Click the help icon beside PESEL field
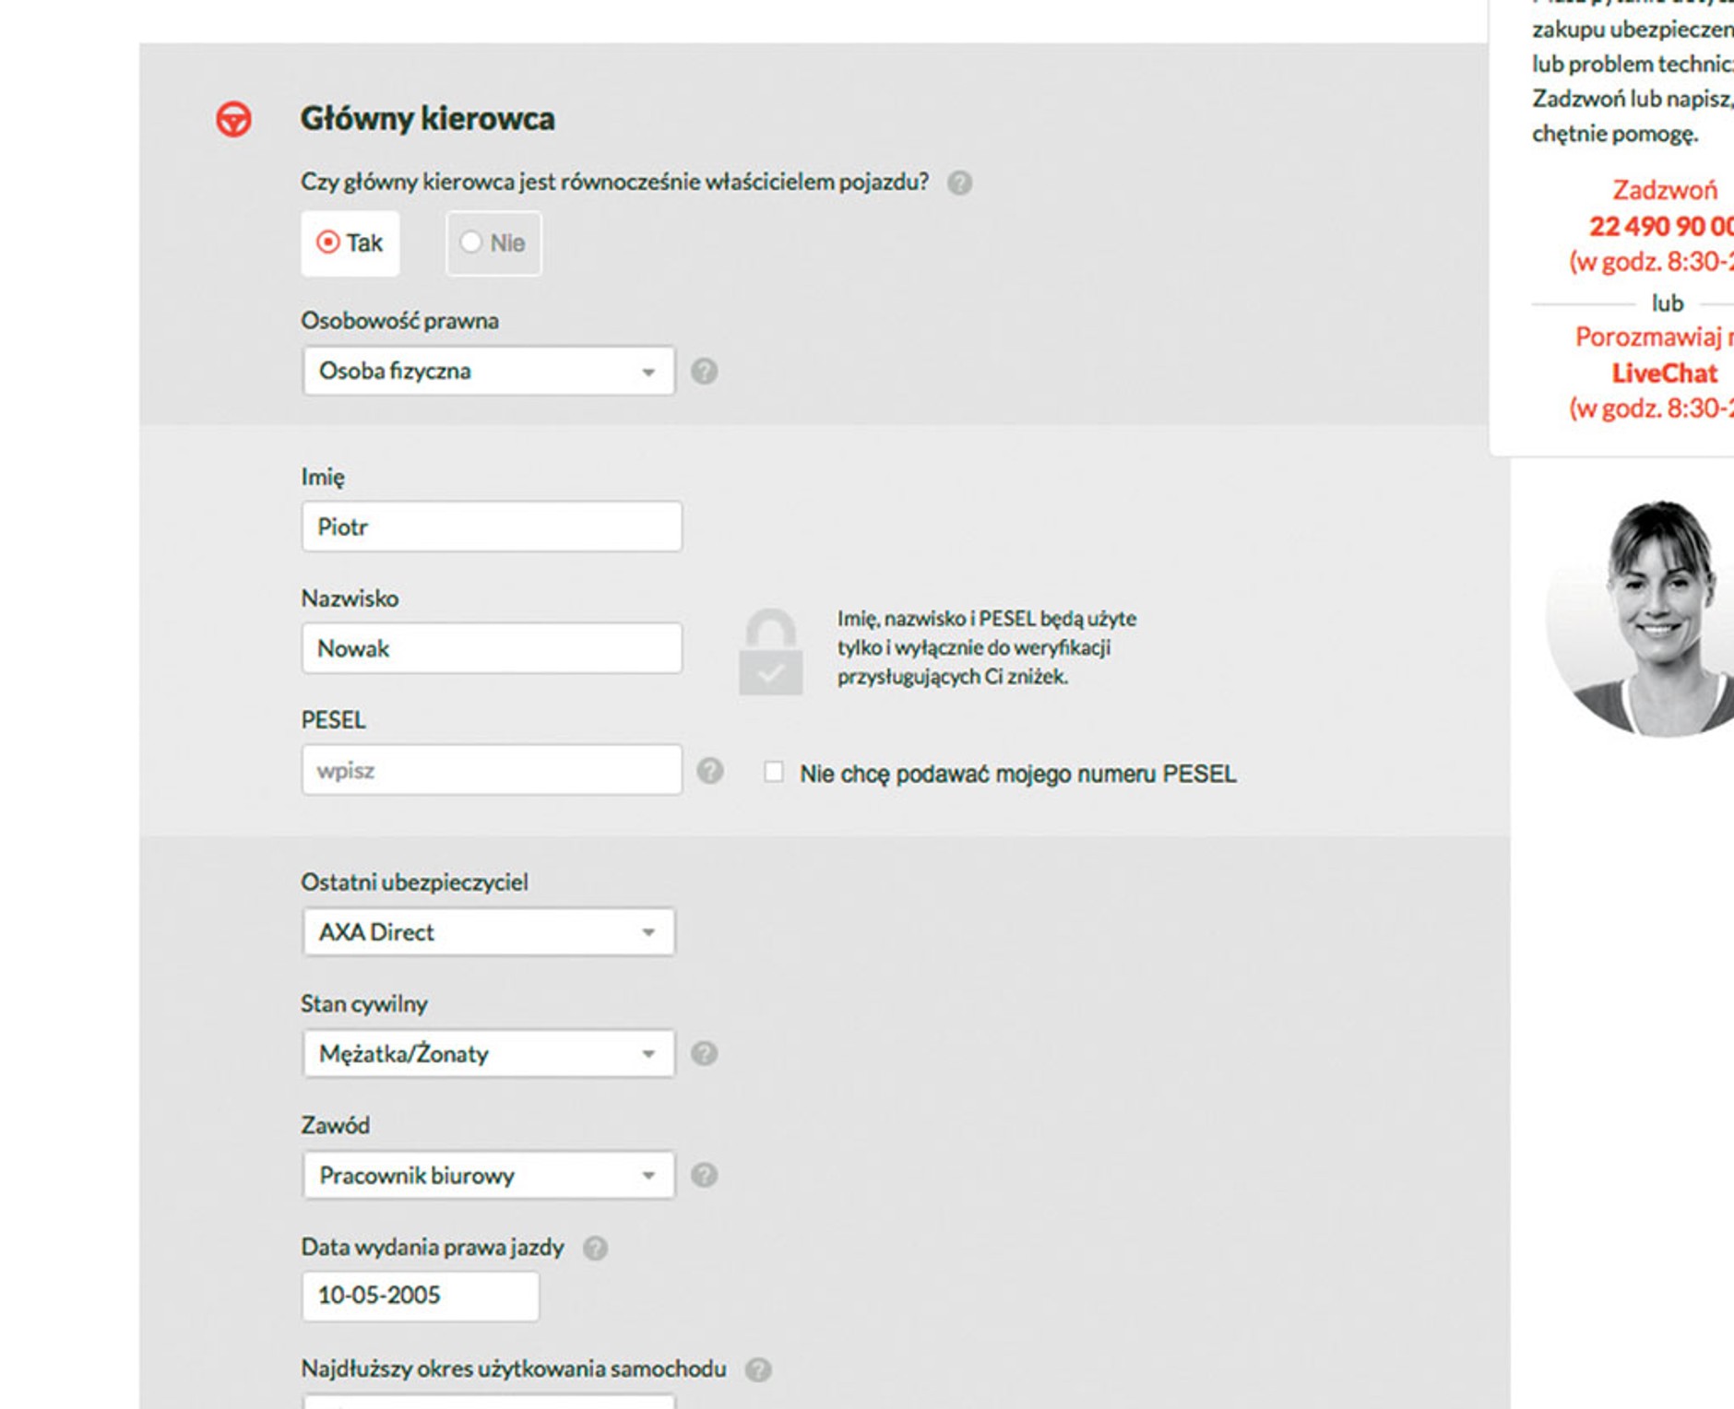 point(709,771)
